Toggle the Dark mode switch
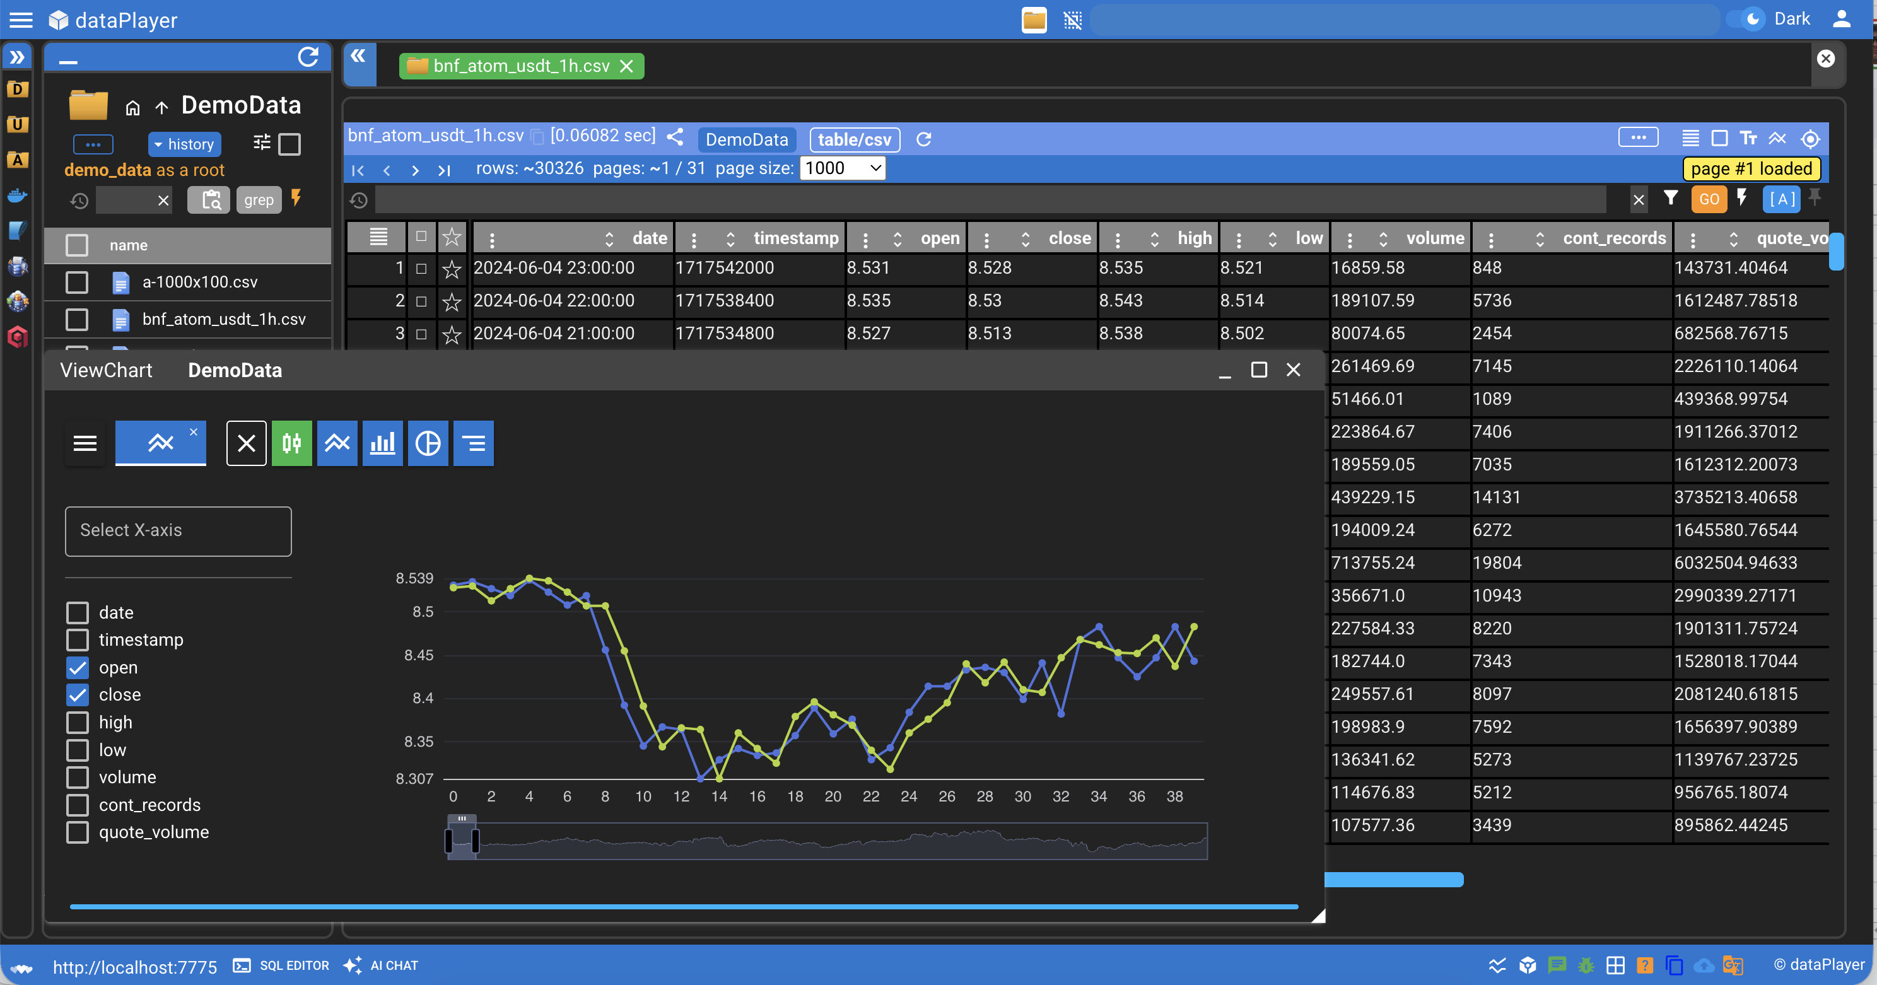The width and height of the screenshot is (1877, 985). pos(1746,19)
